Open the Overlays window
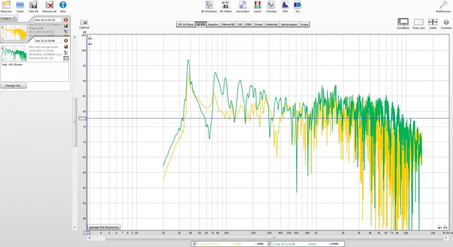The width and height of the screenshot is (453, 247). pyautogui.click(x=271, y=6)
